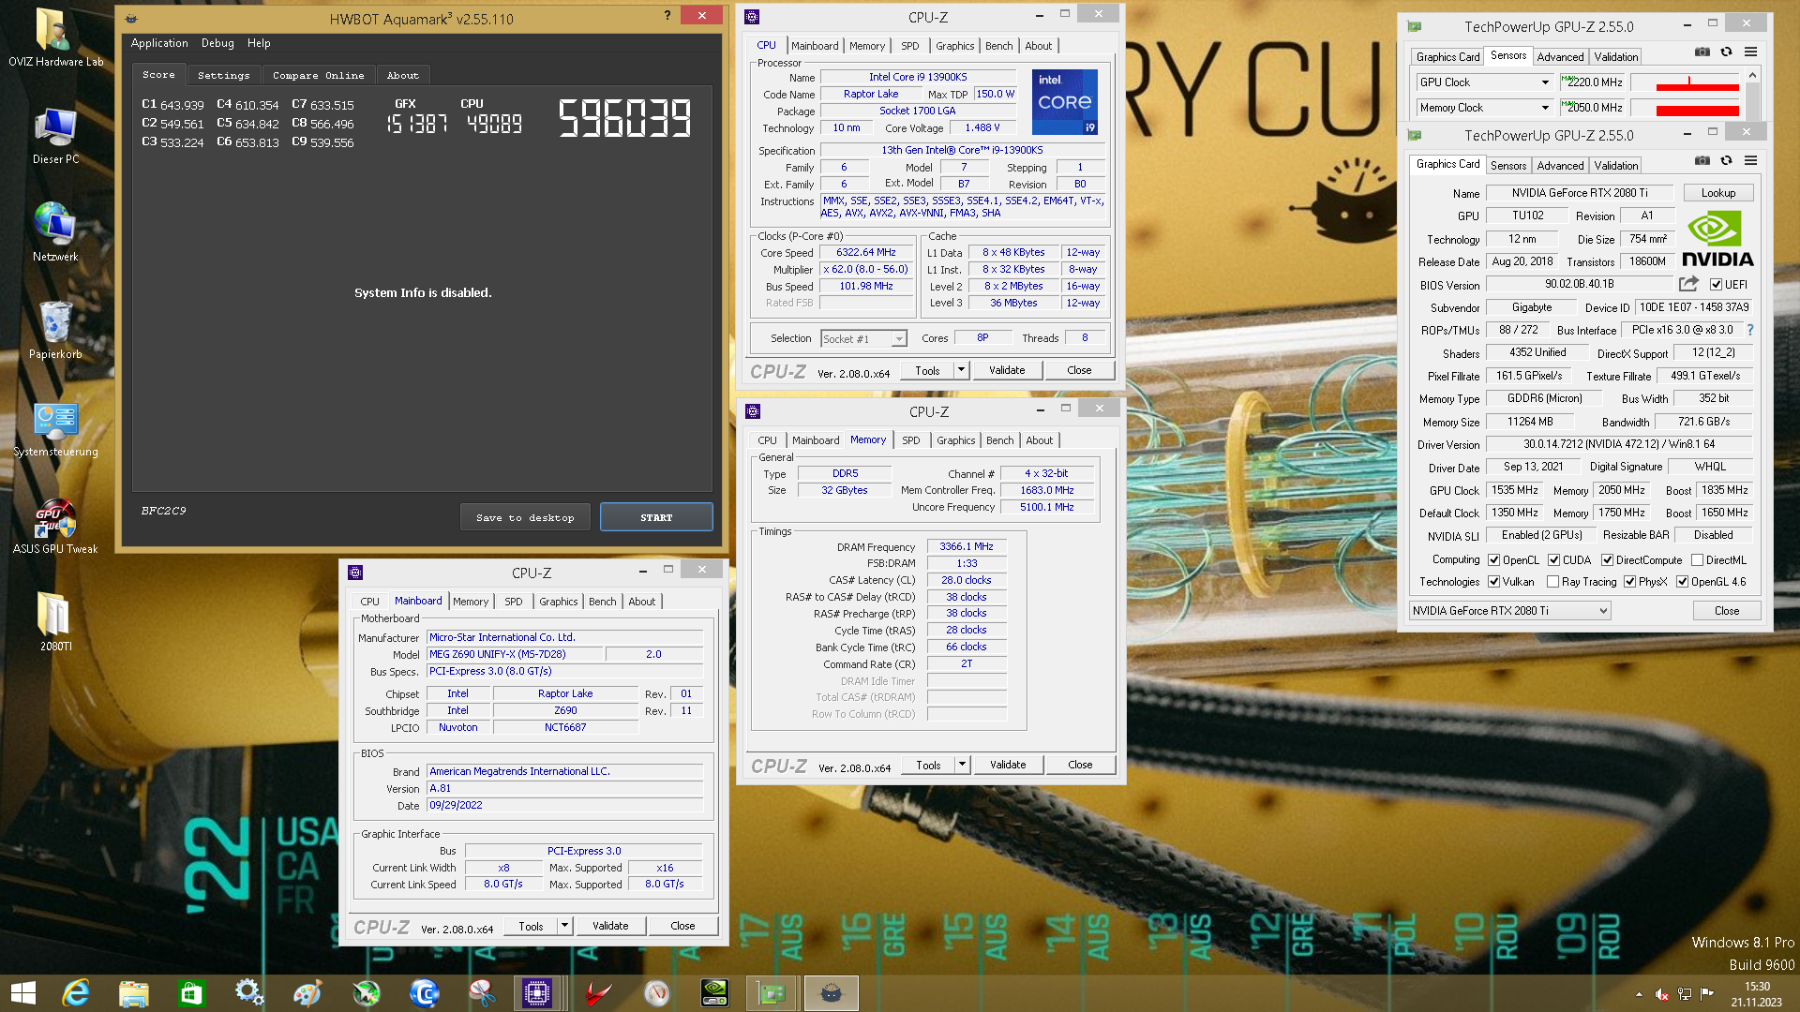Click camera icon in GPU-Z Graphics Card window

[x=1702, y=161]
